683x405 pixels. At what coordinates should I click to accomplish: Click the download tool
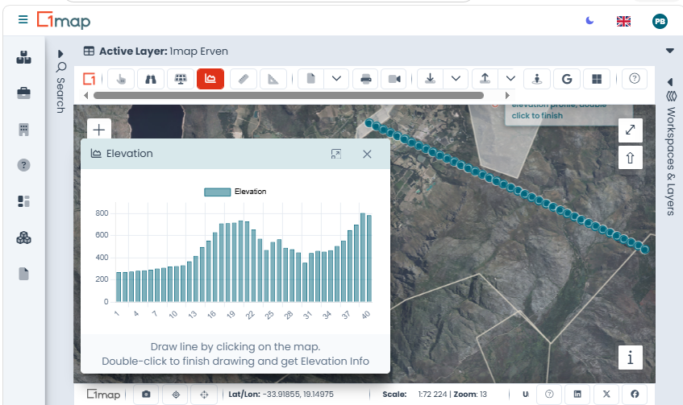tap(431, 79)
